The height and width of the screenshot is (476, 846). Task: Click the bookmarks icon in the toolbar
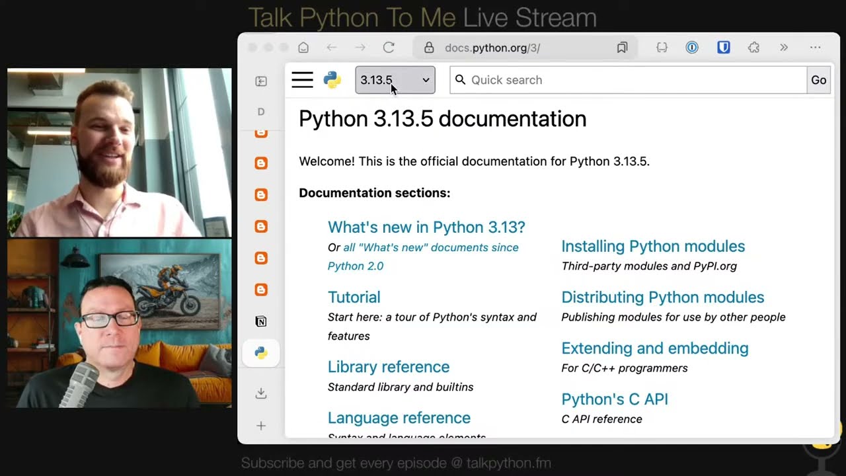pyautogui.click(x=622, y=47)
